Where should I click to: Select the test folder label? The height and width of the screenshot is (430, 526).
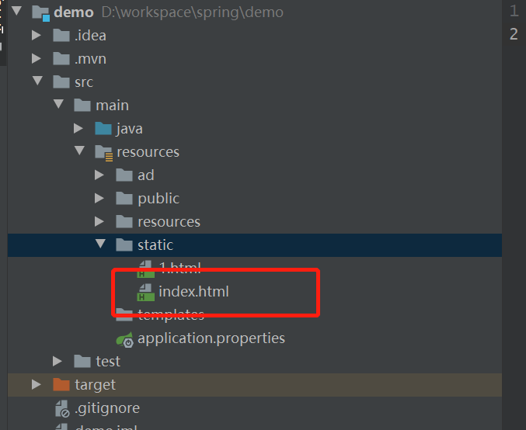[108, 362]
